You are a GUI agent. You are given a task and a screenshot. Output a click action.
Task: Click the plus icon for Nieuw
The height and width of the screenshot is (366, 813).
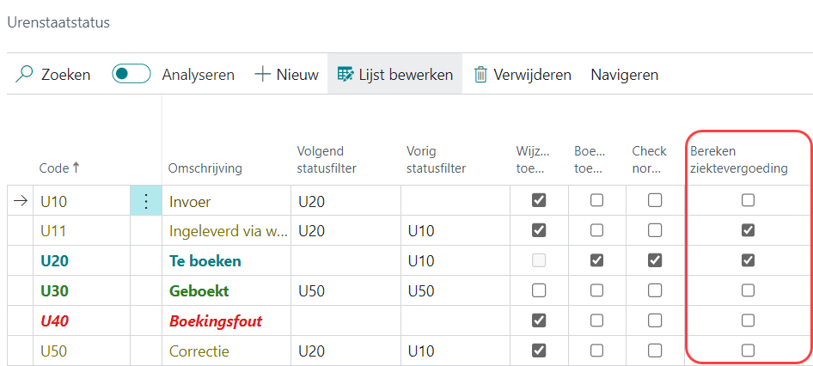(x=262, y=75)
